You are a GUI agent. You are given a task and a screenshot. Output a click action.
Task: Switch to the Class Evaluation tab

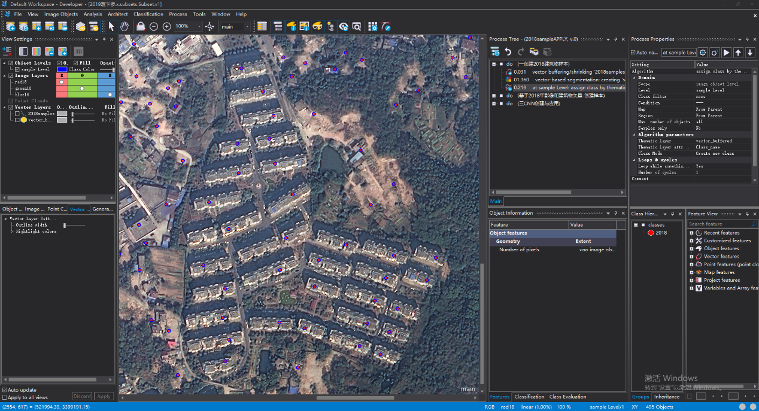(x=567, y=397)
